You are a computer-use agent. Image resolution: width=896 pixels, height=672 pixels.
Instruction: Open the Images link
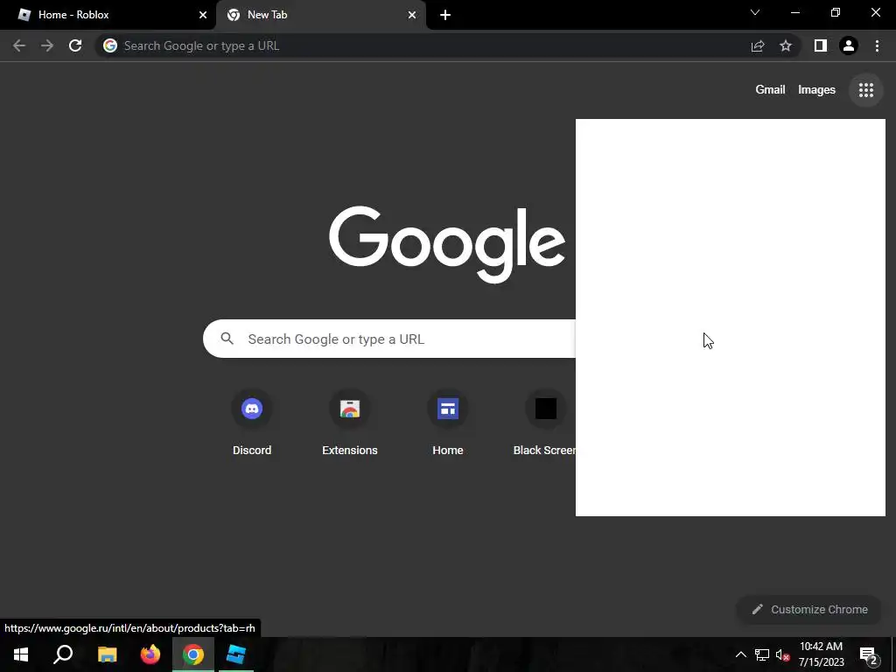point(816,90)
